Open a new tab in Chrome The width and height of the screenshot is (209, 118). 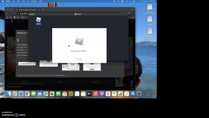click(43, 10)
